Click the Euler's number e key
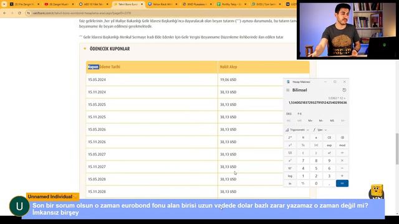 316,138
